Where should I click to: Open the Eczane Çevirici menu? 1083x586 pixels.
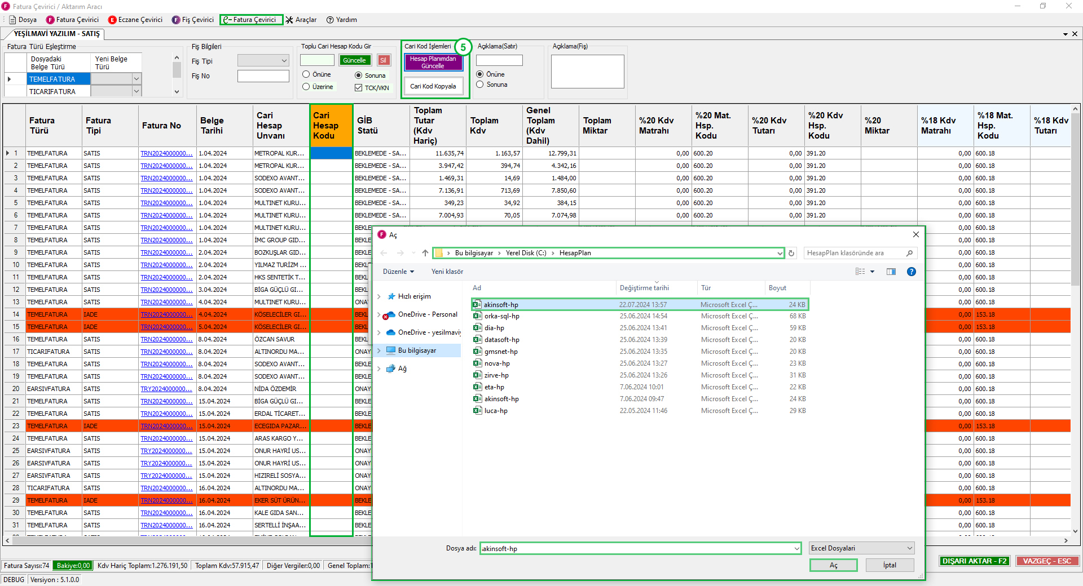pyautogui.click(x=135, y=20)
